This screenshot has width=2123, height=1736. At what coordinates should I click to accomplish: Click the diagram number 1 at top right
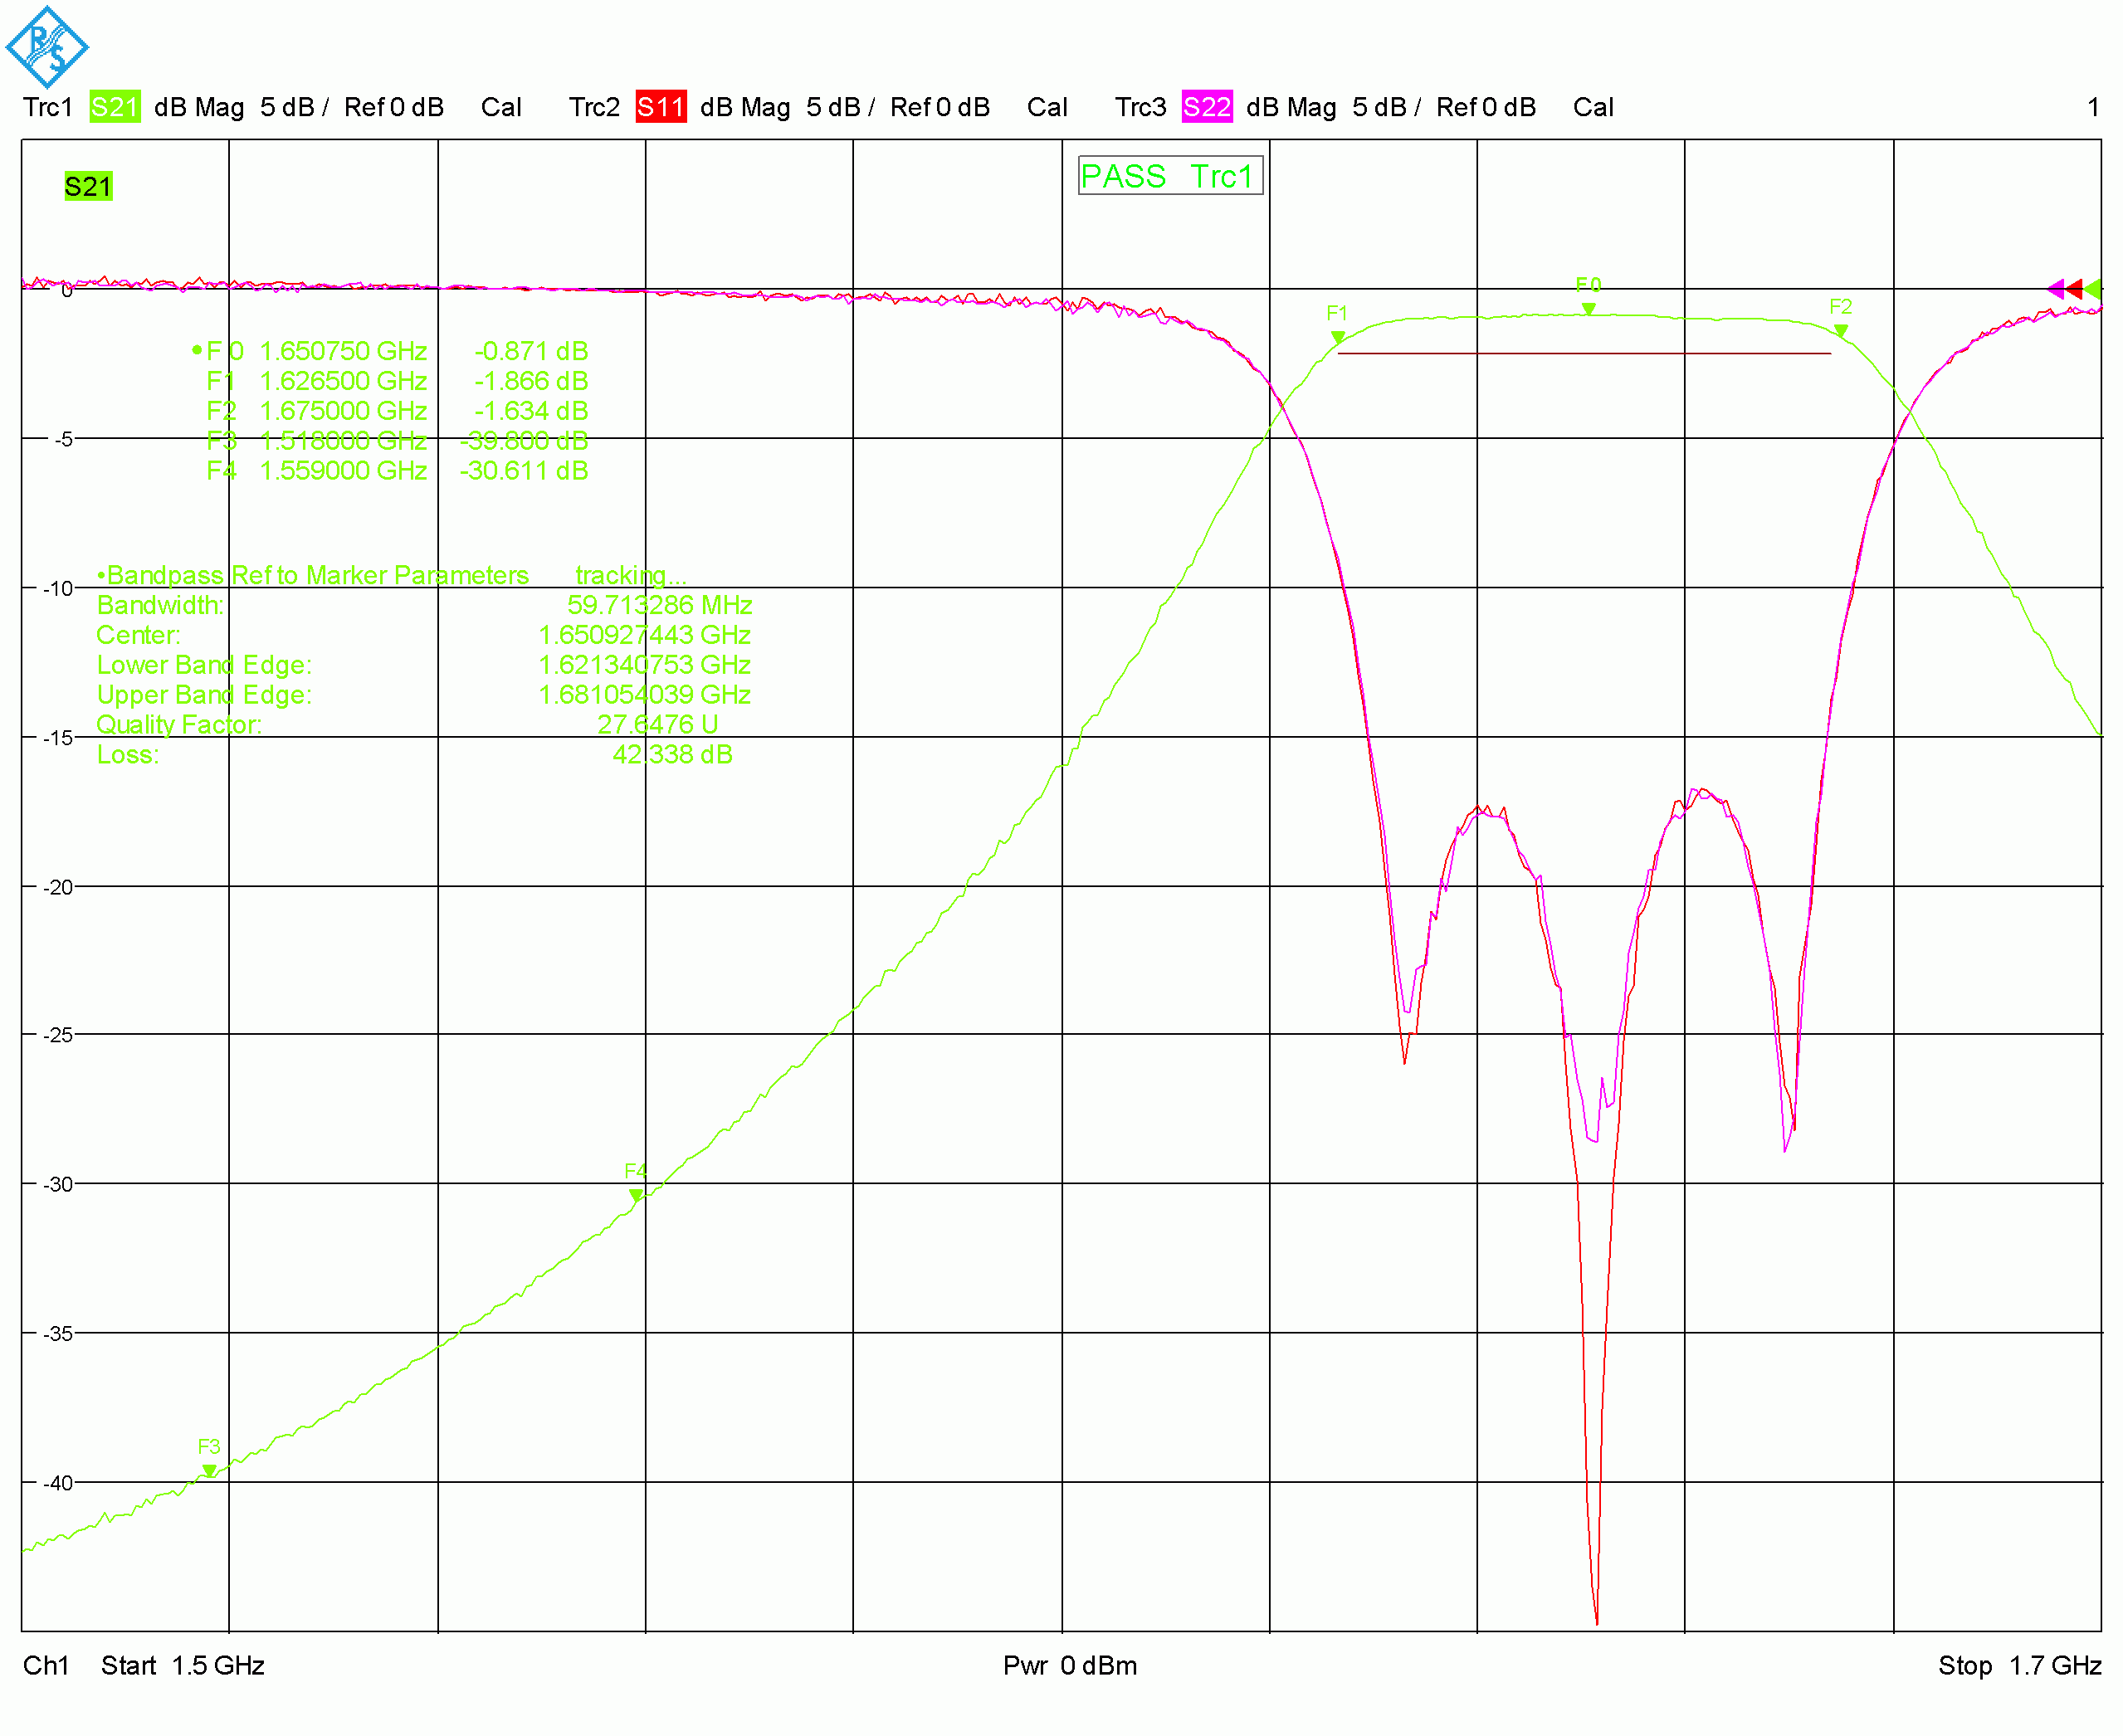coord(2093,107)
